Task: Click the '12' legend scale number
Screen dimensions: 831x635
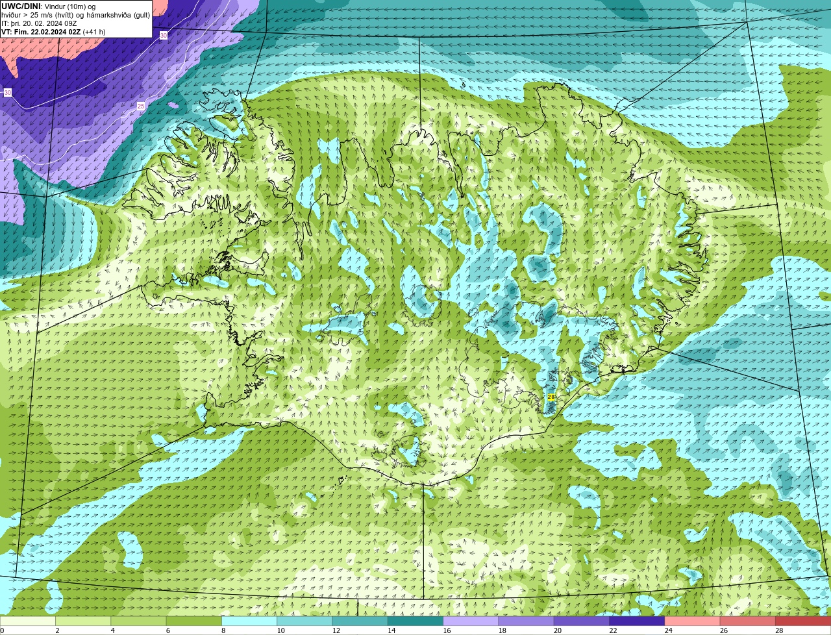Action: pyautogui.click(x=336, y=630)
